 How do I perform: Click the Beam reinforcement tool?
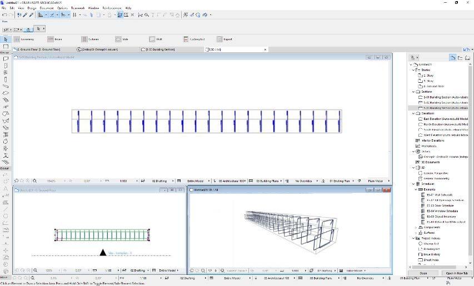(x=54, y=39)
